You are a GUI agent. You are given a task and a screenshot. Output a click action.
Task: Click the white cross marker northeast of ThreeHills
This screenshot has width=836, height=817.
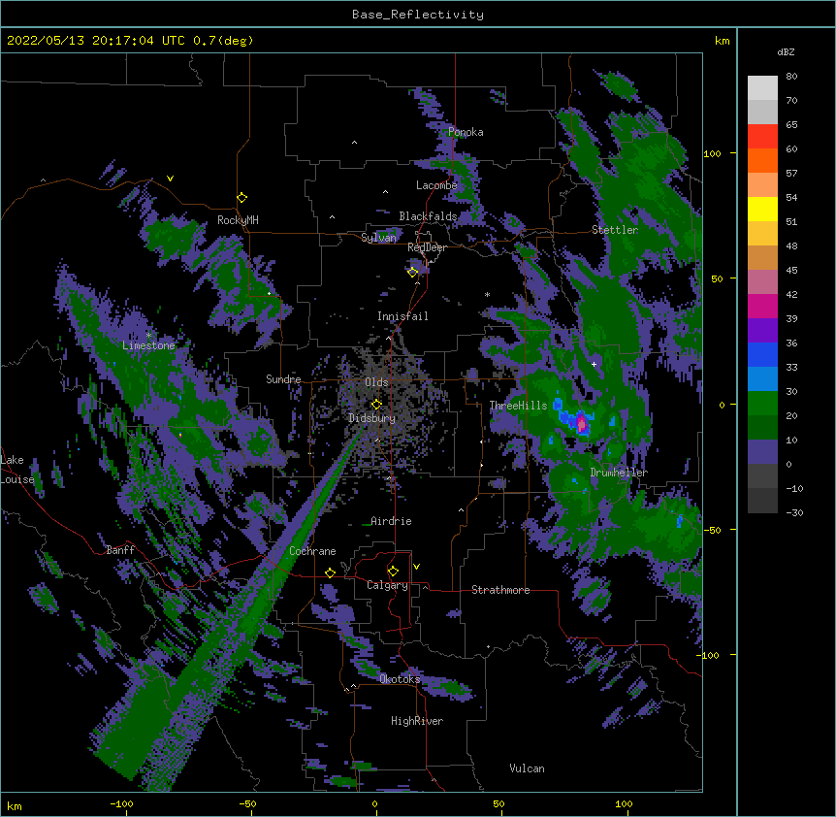click(594, 364)
